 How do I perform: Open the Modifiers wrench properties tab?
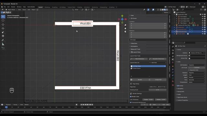pos(173,69)
